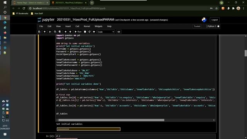
Task: Copy the selected cells
Action: [x=55, y=32]
